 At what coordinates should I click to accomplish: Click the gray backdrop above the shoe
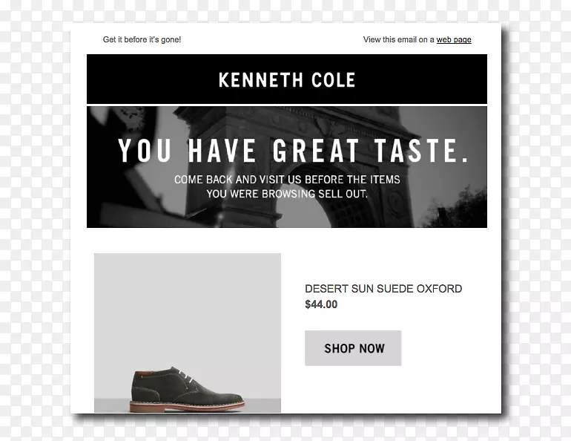click(187, 297)
